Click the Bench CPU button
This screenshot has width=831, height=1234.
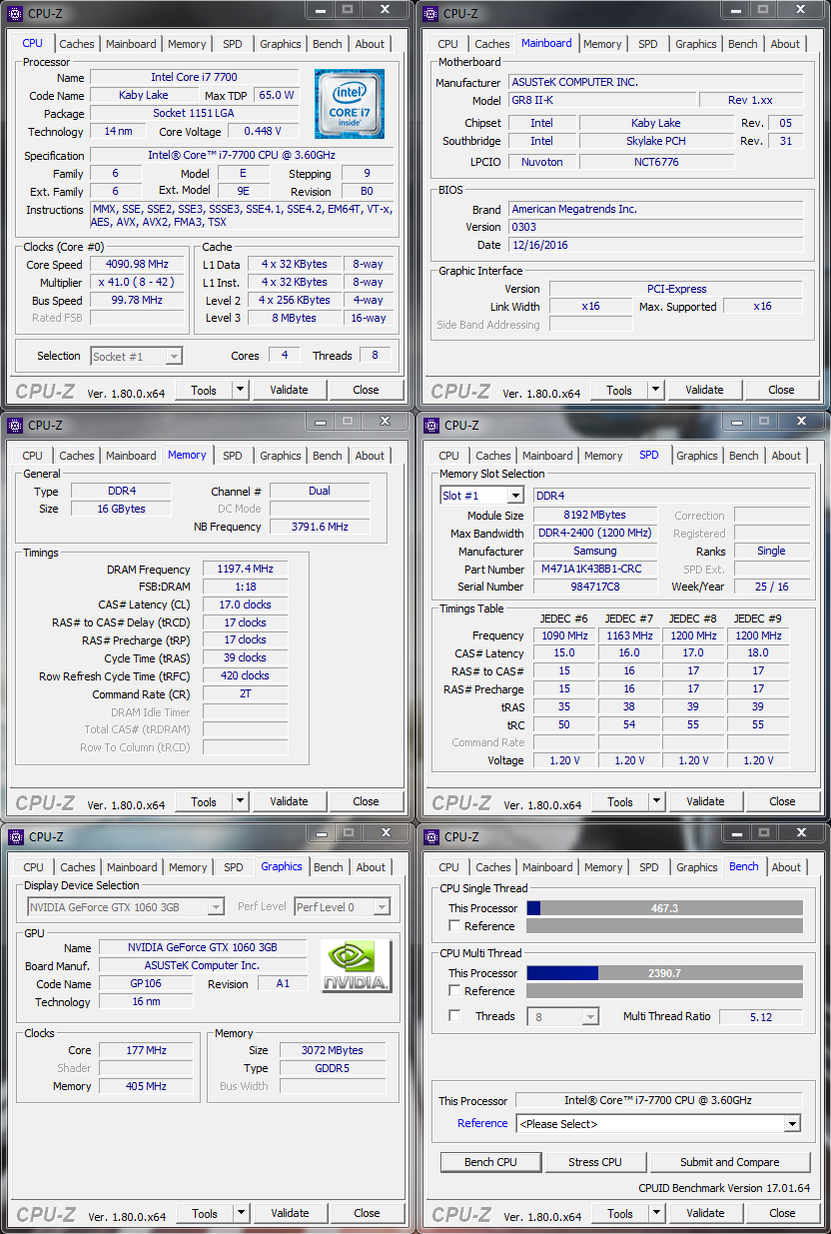[x=490, y=1162]
